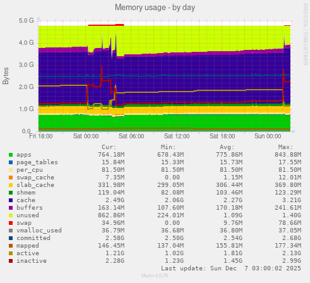Click the 'page_tables' legend label
This screenshot has width=310, height=283.
(x=37, y=162)
